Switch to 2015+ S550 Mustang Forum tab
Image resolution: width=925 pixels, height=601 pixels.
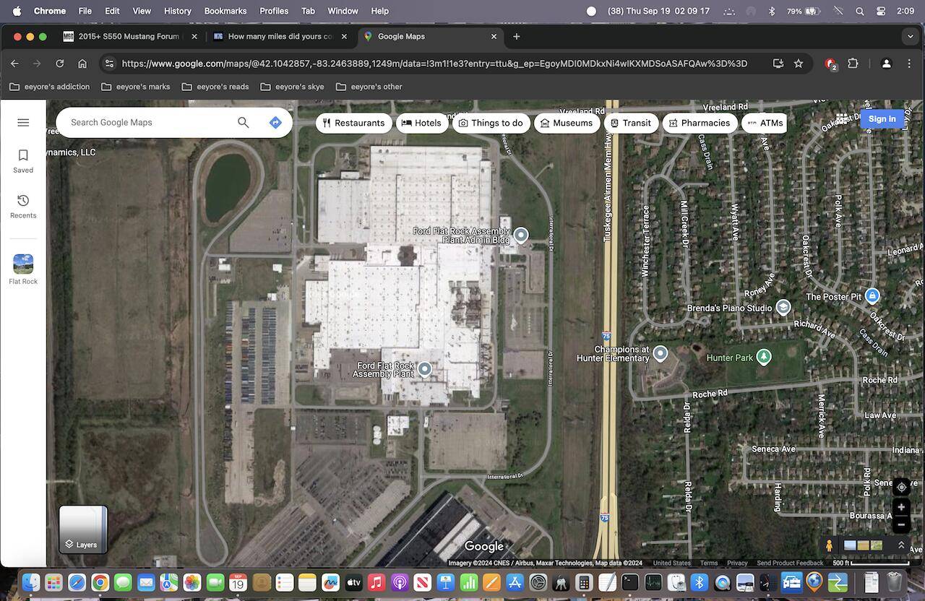[x=130, y=36]
